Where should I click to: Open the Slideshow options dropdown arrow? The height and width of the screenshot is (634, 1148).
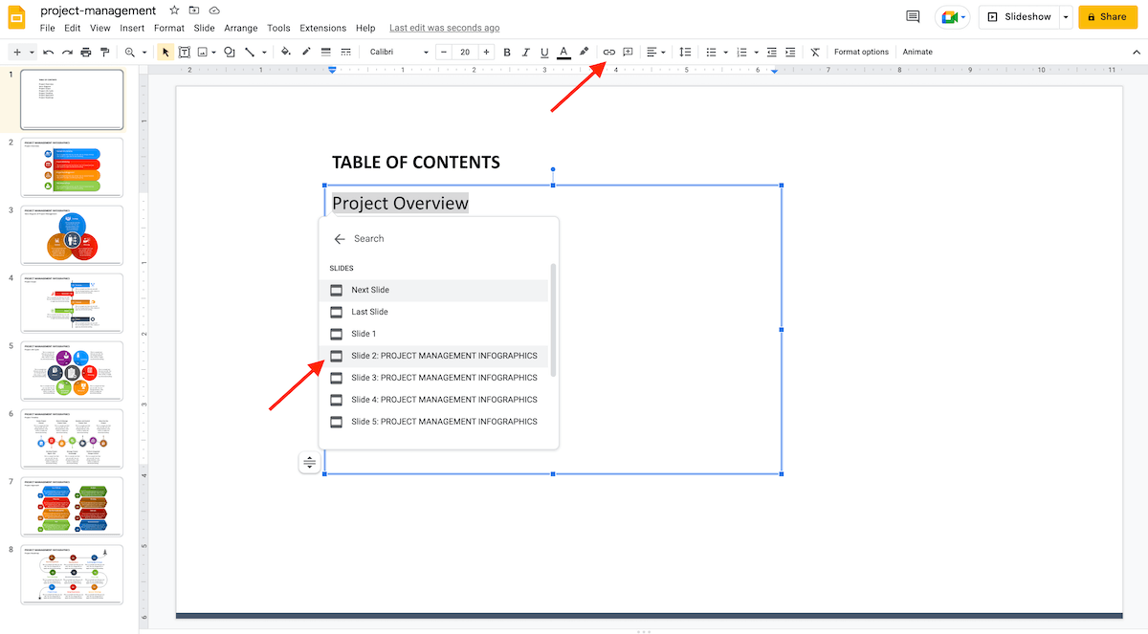(1065, 16)
